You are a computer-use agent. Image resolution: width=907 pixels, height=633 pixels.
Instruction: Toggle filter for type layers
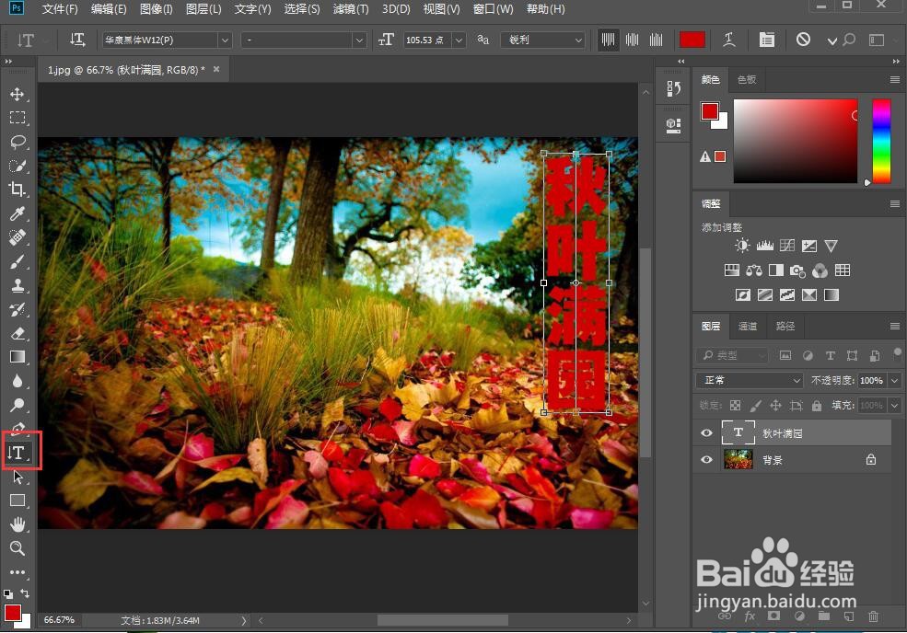pyautogui.click(x=830, y=355)
